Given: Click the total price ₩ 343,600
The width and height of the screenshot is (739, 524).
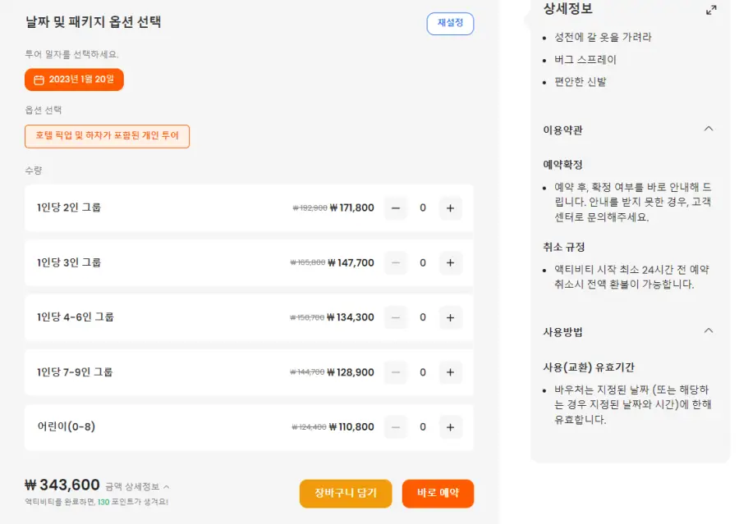Looking at the screenshot, I should tap(62, 485).
